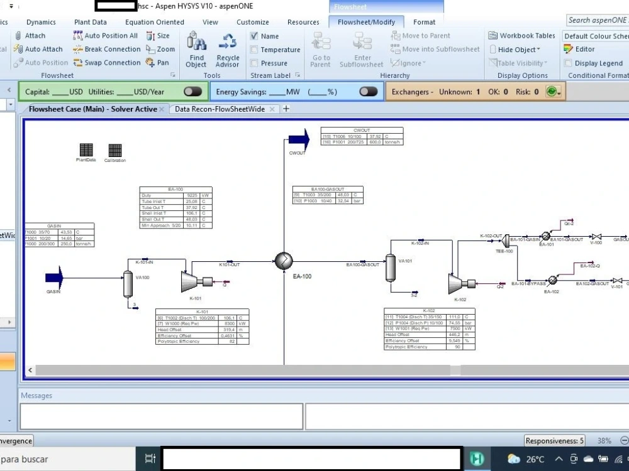629x471 pixels.
Task: Activate the Pan tool
Action: (158, 62)
